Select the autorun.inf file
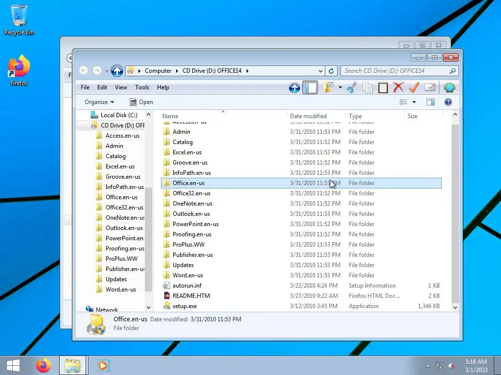The width and height of the screenshot is (501, 375). (301, 285)
